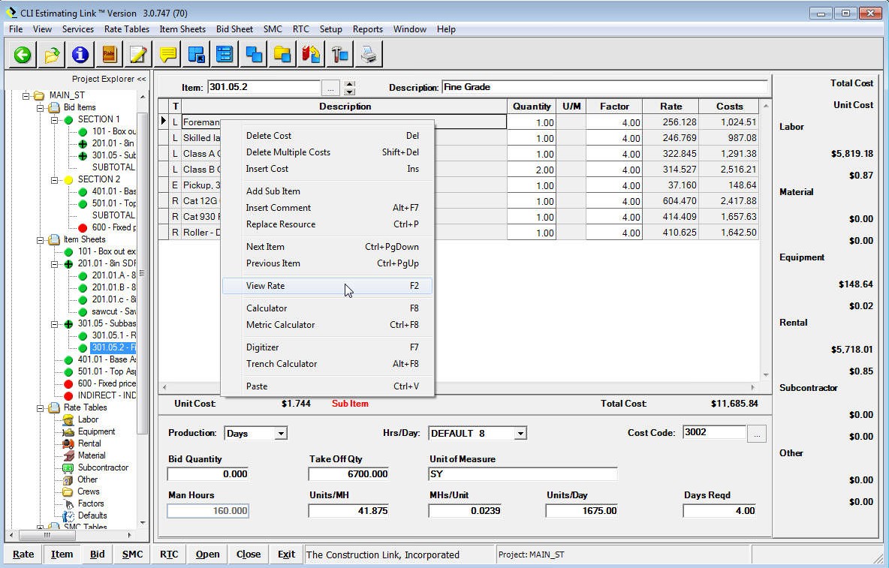Click the Material beam icon in tree
This screenshot has height=568, width=889.
pos(68,455)
